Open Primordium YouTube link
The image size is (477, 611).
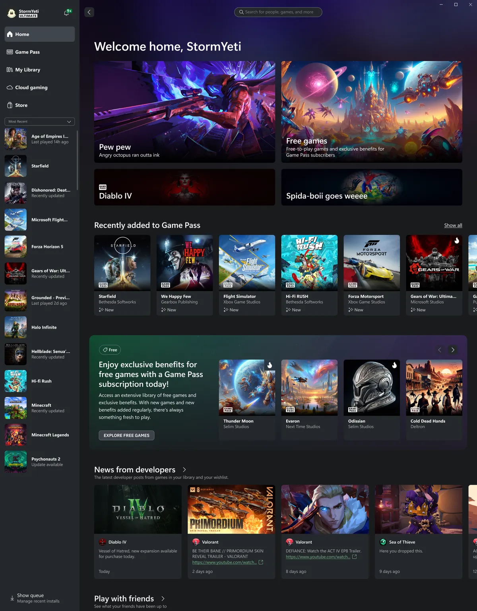coord(225,562)
